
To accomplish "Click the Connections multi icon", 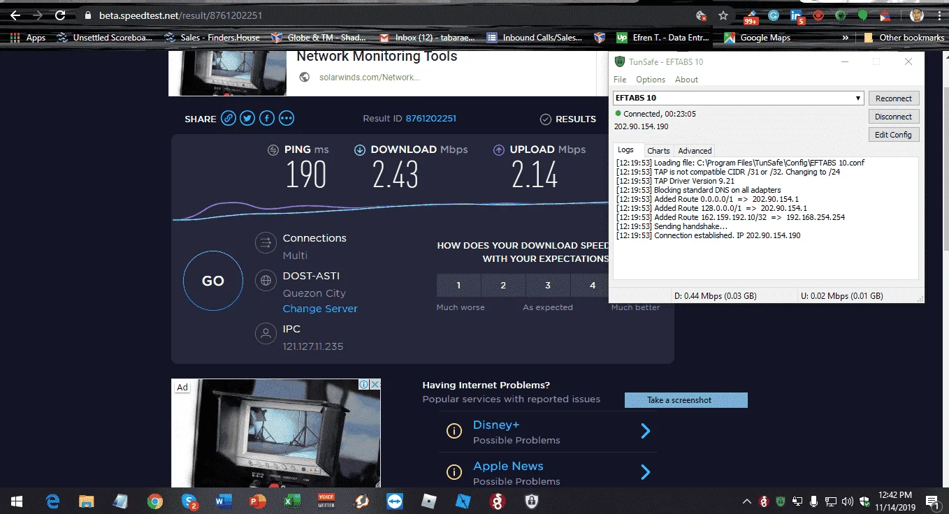I will tap(266, 242).
